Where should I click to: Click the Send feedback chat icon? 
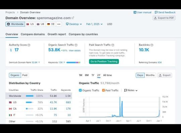point(156,12)
